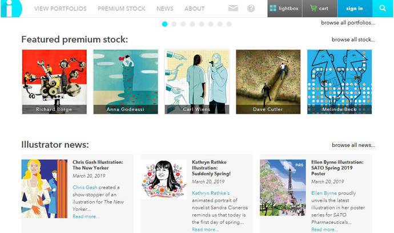Open the About menu

tap(194, 9)
